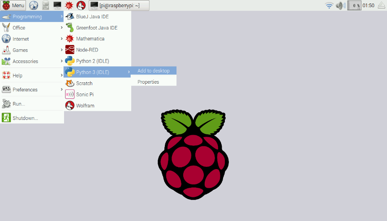Open the volume speaker control
This screenshot has height=221, width=387.
(x=340, y=5)
